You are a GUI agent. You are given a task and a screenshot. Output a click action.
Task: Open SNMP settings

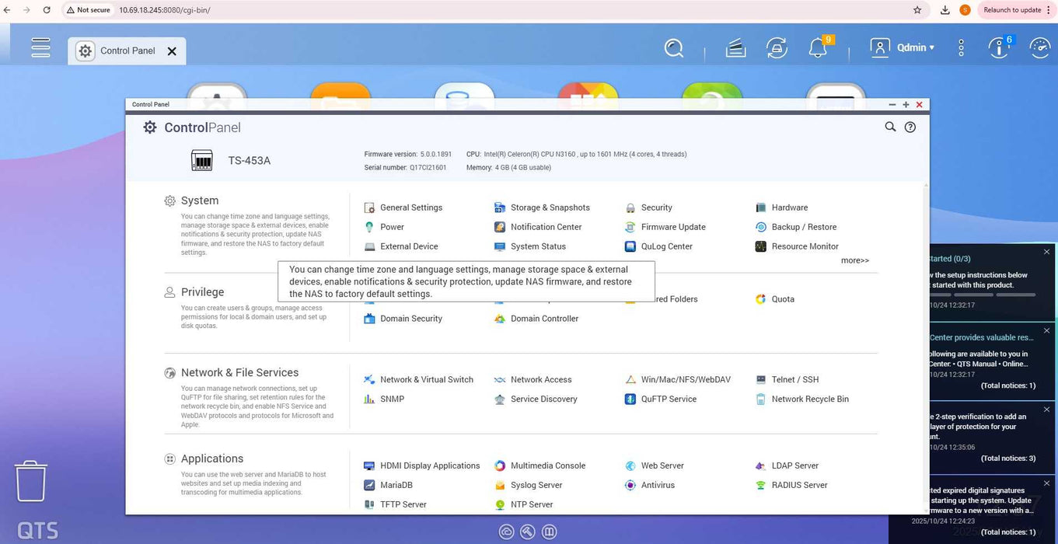[x=385, y=399]
